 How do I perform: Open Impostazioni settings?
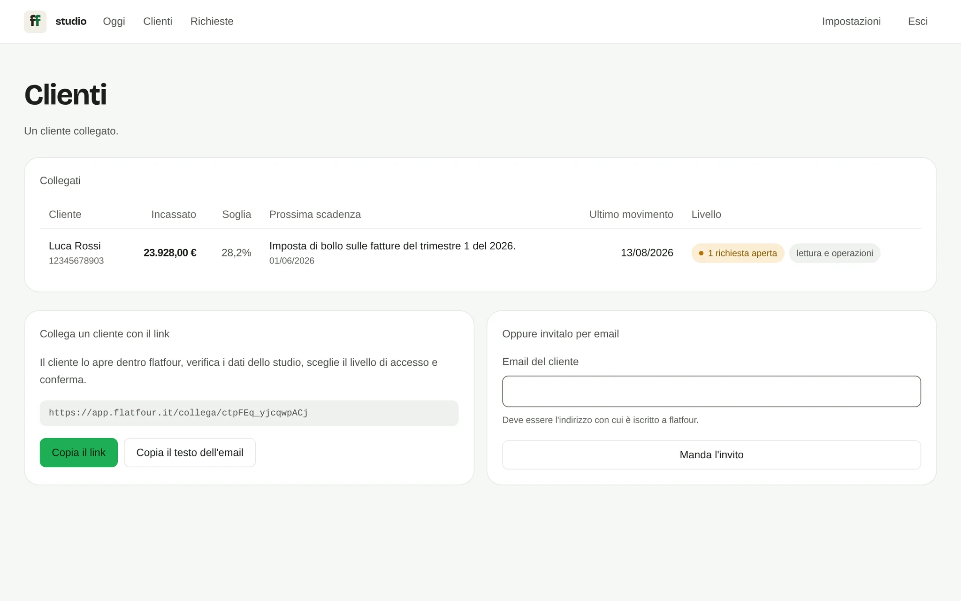pos(851,22)
